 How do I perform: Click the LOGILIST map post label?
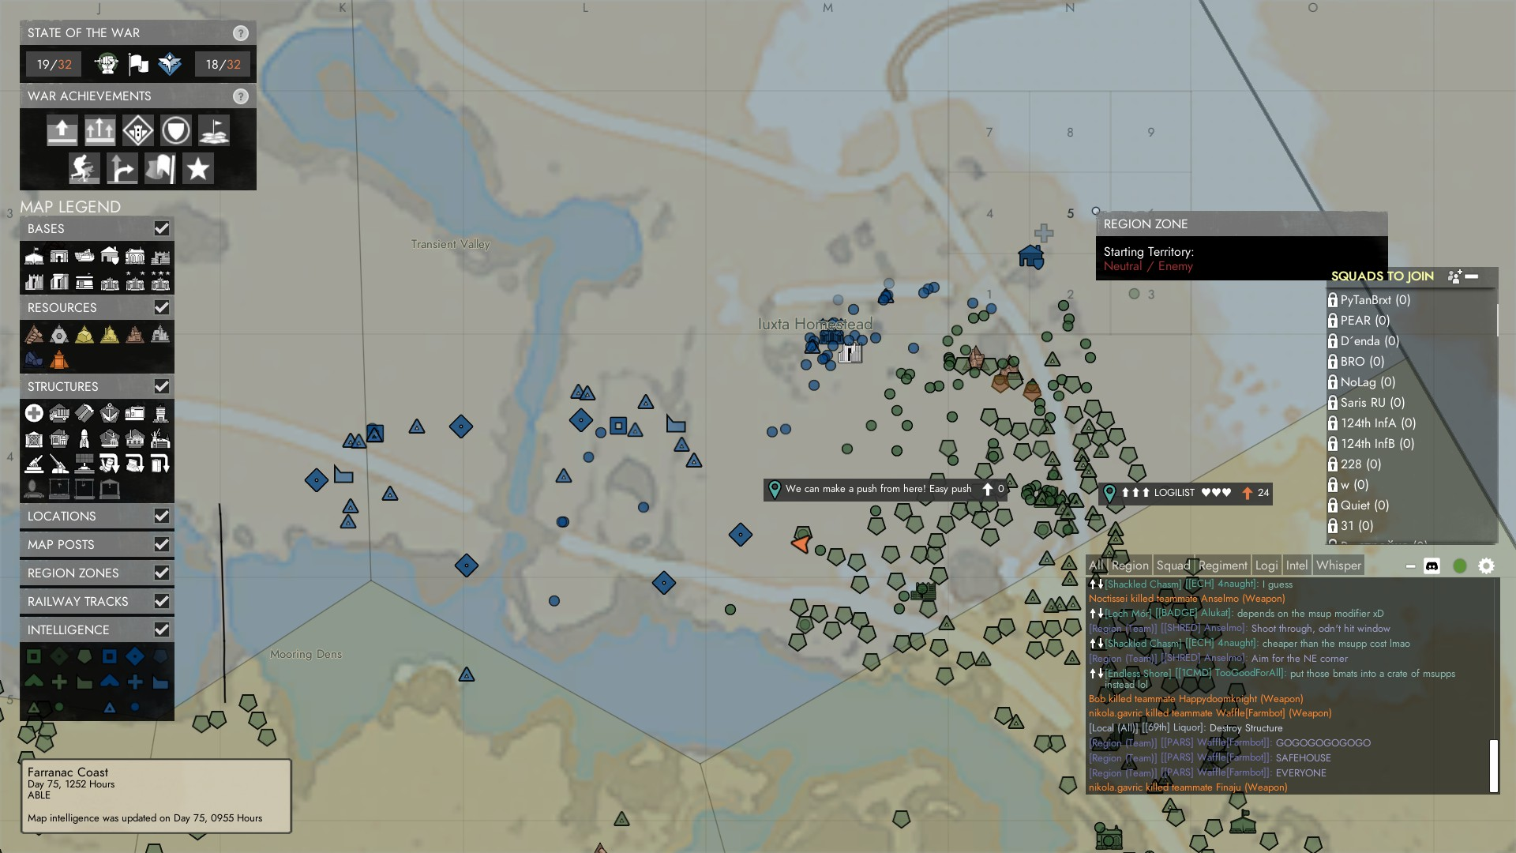pos(1174,493)
